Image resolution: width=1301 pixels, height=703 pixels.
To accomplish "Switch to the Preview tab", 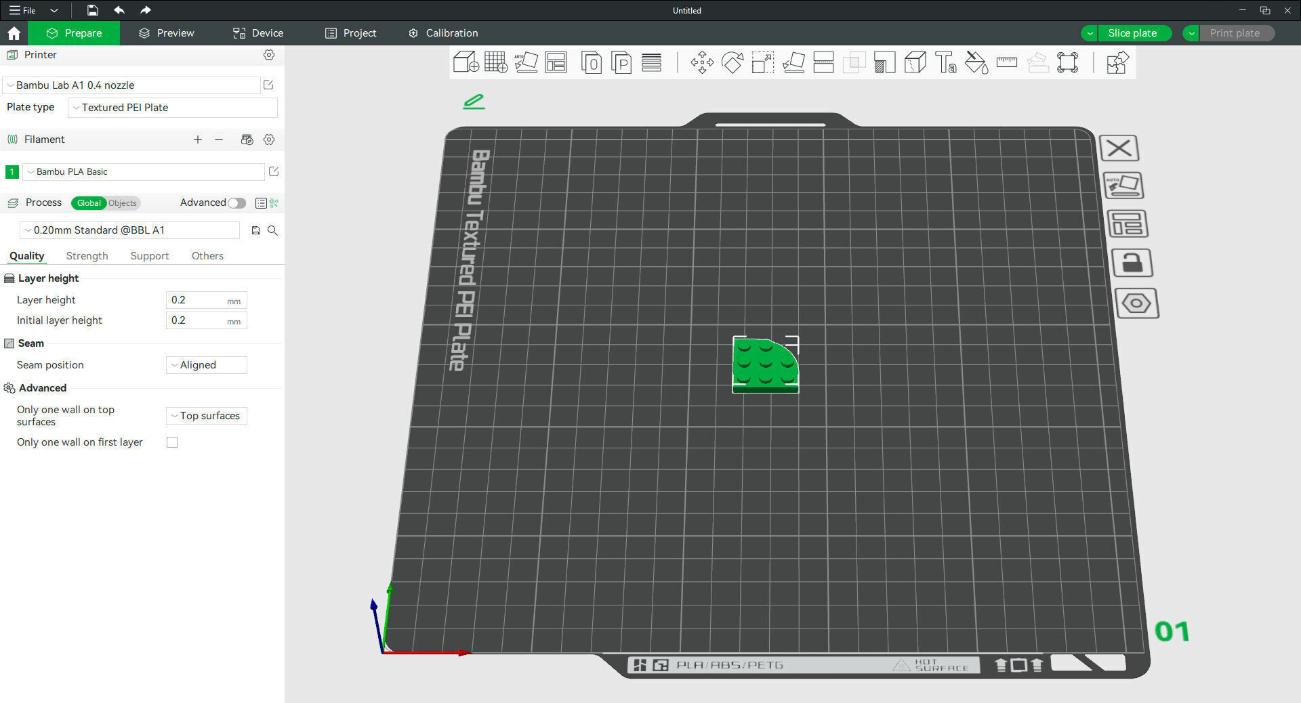I will click(167, 33).
